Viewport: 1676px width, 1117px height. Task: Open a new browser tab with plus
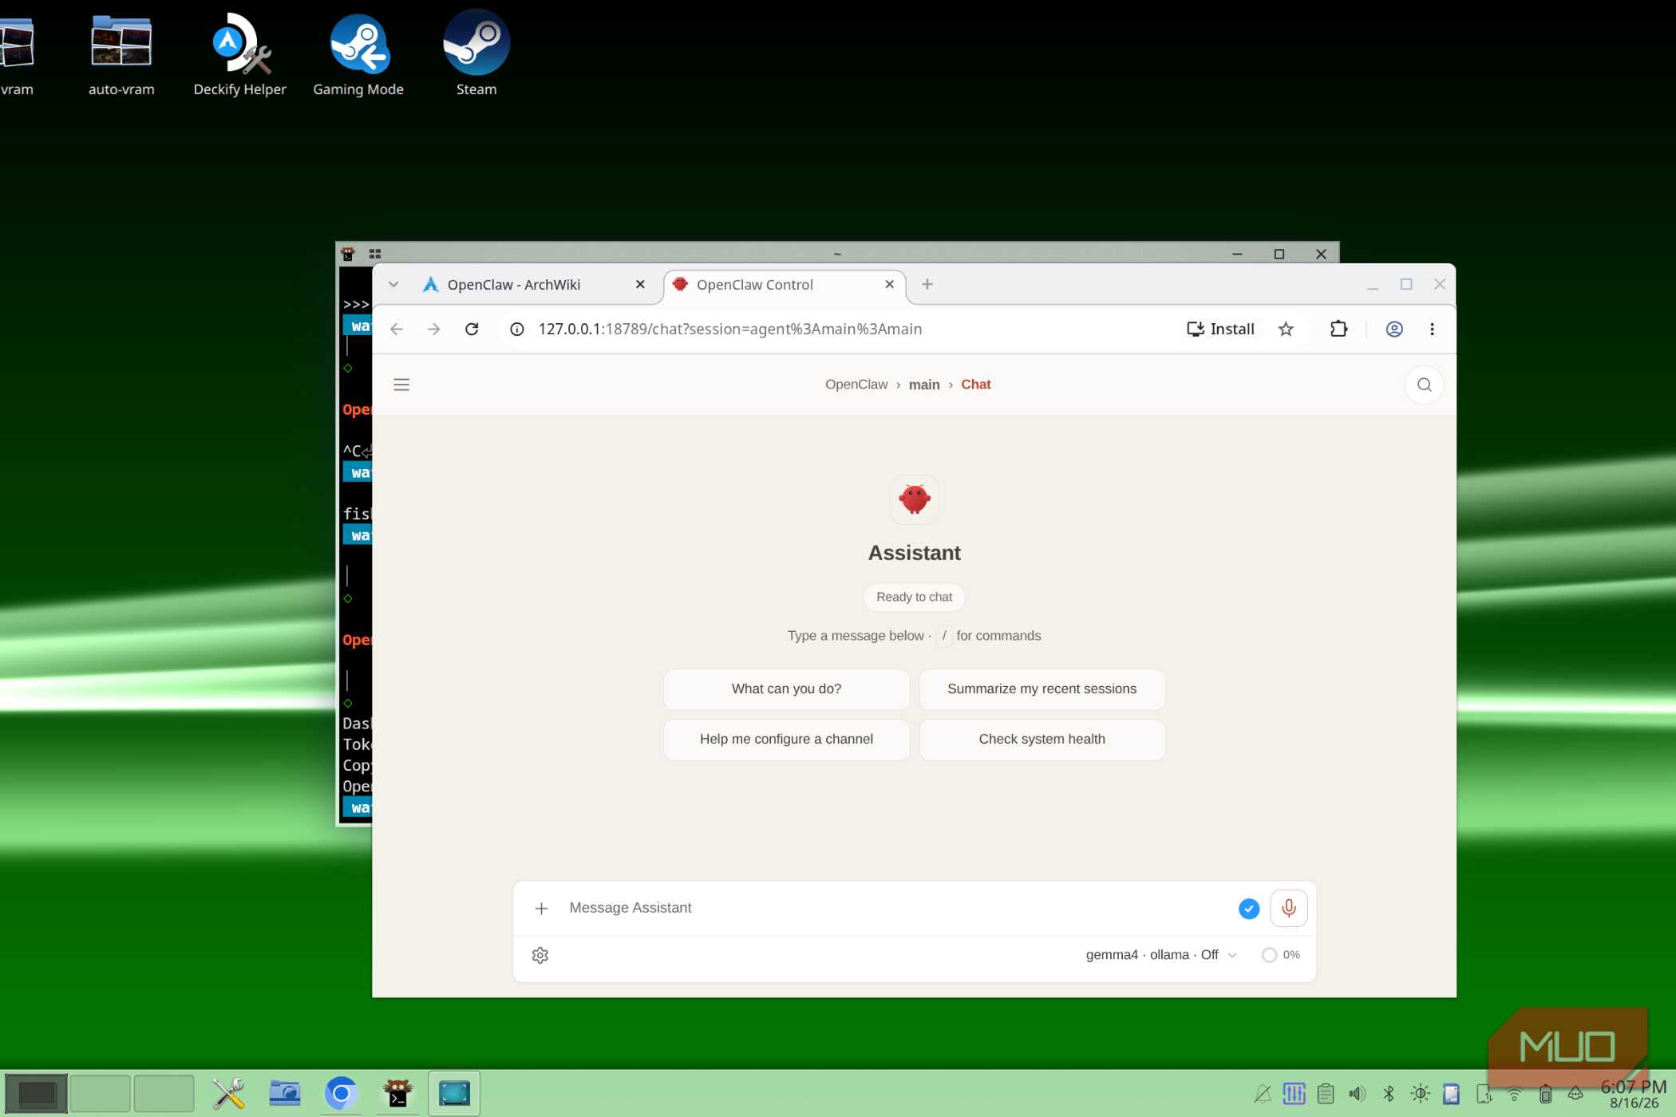pyautogui.click(x=927, y=284)
